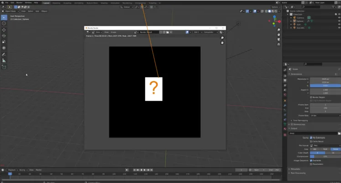Uncheck the Overwrite checkbox
The width and height of the screenshot is (341, 183).
coord(311,160)
